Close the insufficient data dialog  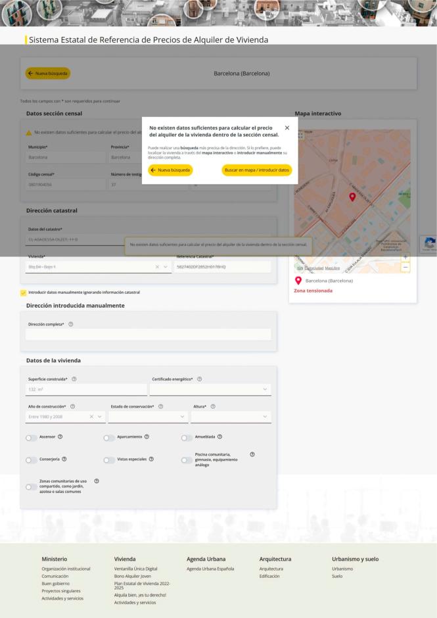(x=287, y=128)
